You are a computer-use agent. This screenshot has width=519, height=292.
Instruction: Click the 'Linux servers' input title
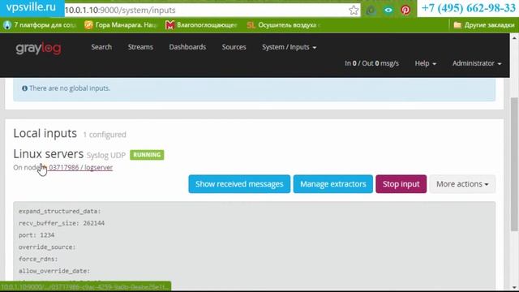pyautogui.click(x=49, y=154)
